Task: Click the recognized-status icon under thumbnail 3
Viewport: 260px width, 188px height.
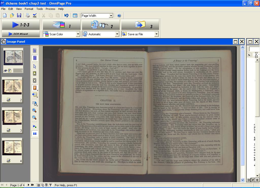Action: click(8, 130)
